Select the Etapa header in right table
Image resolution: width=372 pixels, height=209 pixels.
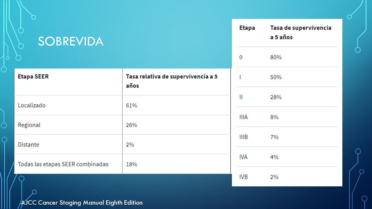(x=247, y=28)
